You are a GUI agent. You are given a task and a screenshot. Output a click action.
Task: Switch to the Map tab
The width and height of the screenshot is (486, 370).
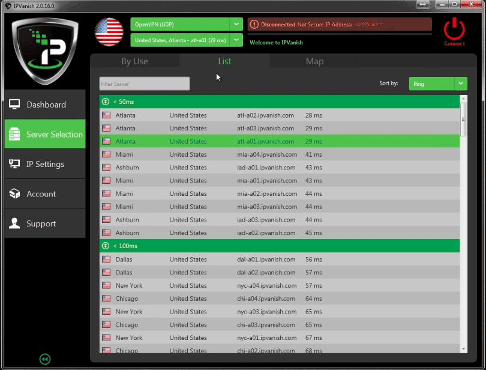tap(314, 61)
